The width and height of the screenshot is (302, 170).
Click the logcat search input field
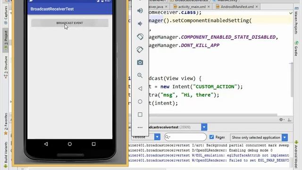click(185, 137)
